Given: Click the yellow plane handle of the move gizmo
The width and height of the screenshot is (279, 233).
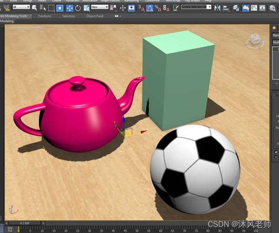Looking at the screenshot, I should click(127, 133).
